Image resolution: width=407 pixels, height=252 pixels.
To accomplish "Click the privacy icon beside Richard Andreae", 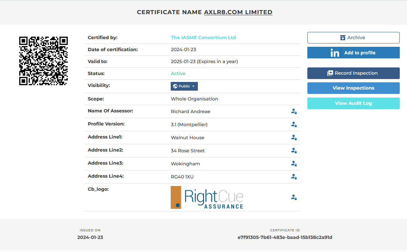I will [294, 111].
